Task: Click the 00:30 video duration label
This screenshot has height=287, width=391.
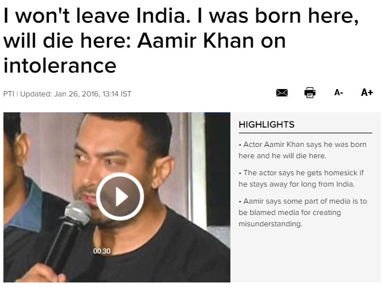Action: 102,251
